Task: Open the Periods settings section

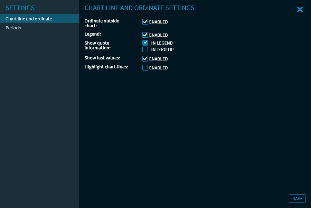Action: (x=13, y=28)
